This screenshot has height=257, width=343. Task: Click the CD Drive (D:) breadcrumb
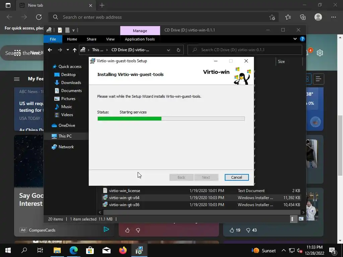tap(130, 50)
